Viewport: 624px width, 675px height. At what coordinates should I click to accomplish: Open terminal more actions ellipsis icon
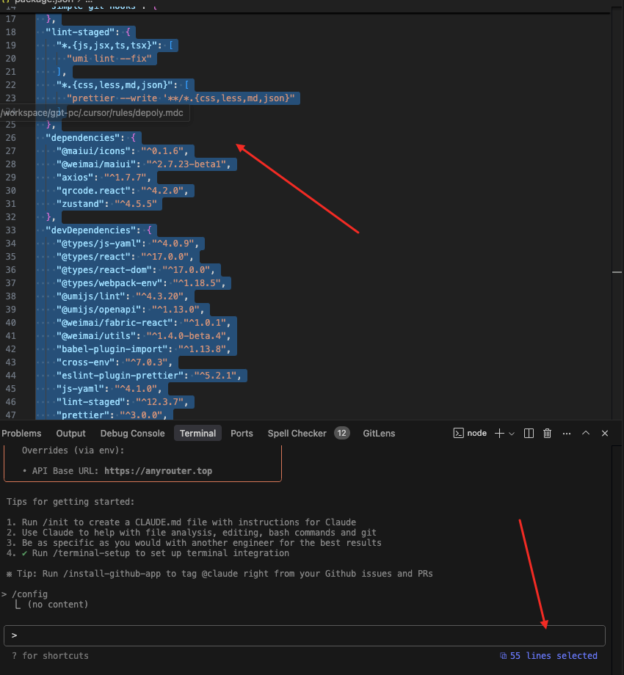coord(566,433)
